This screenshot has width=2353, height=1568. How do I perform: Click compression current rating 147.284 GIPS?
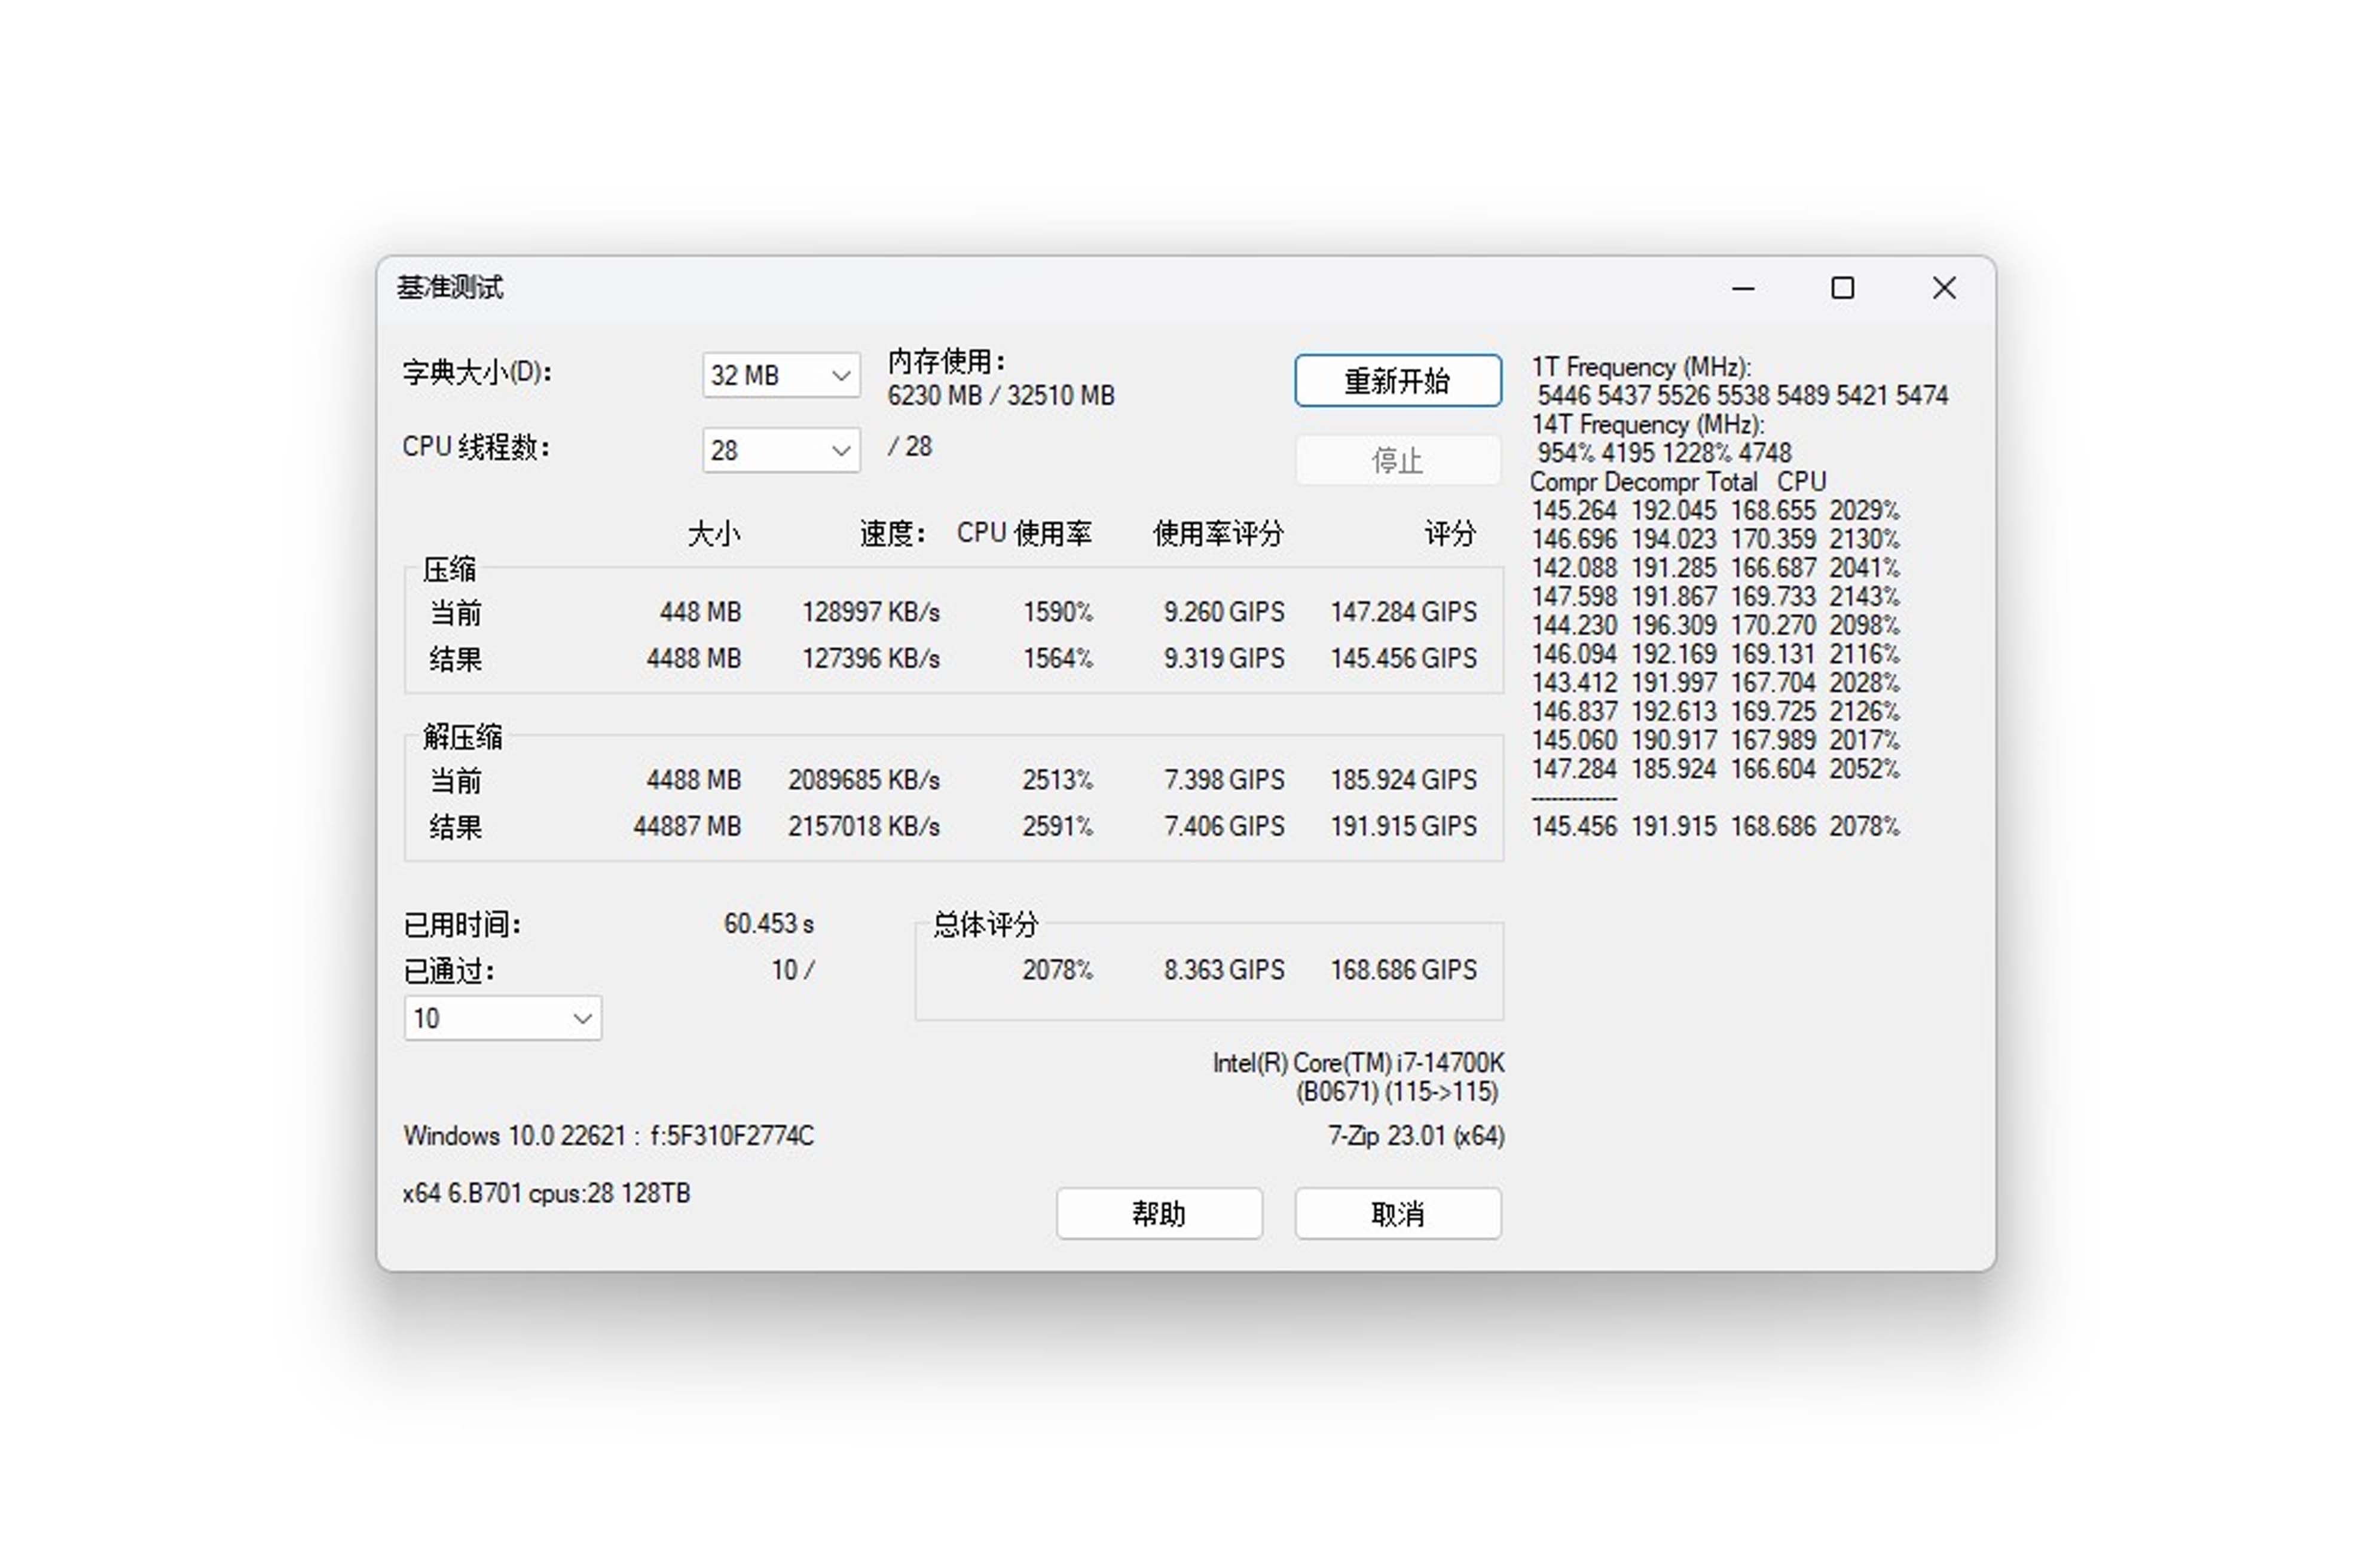1404,612
